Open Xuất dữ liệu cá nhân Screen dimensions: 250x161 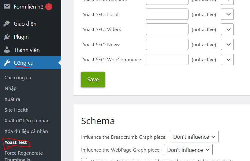tap(27, 121)
